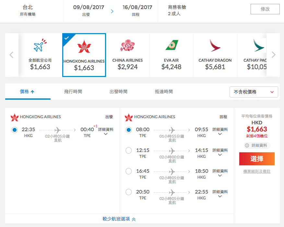Click the right carousel arrow for airlines
The height and width of the screenshot is (227, 284).
[x=274, y=55]
